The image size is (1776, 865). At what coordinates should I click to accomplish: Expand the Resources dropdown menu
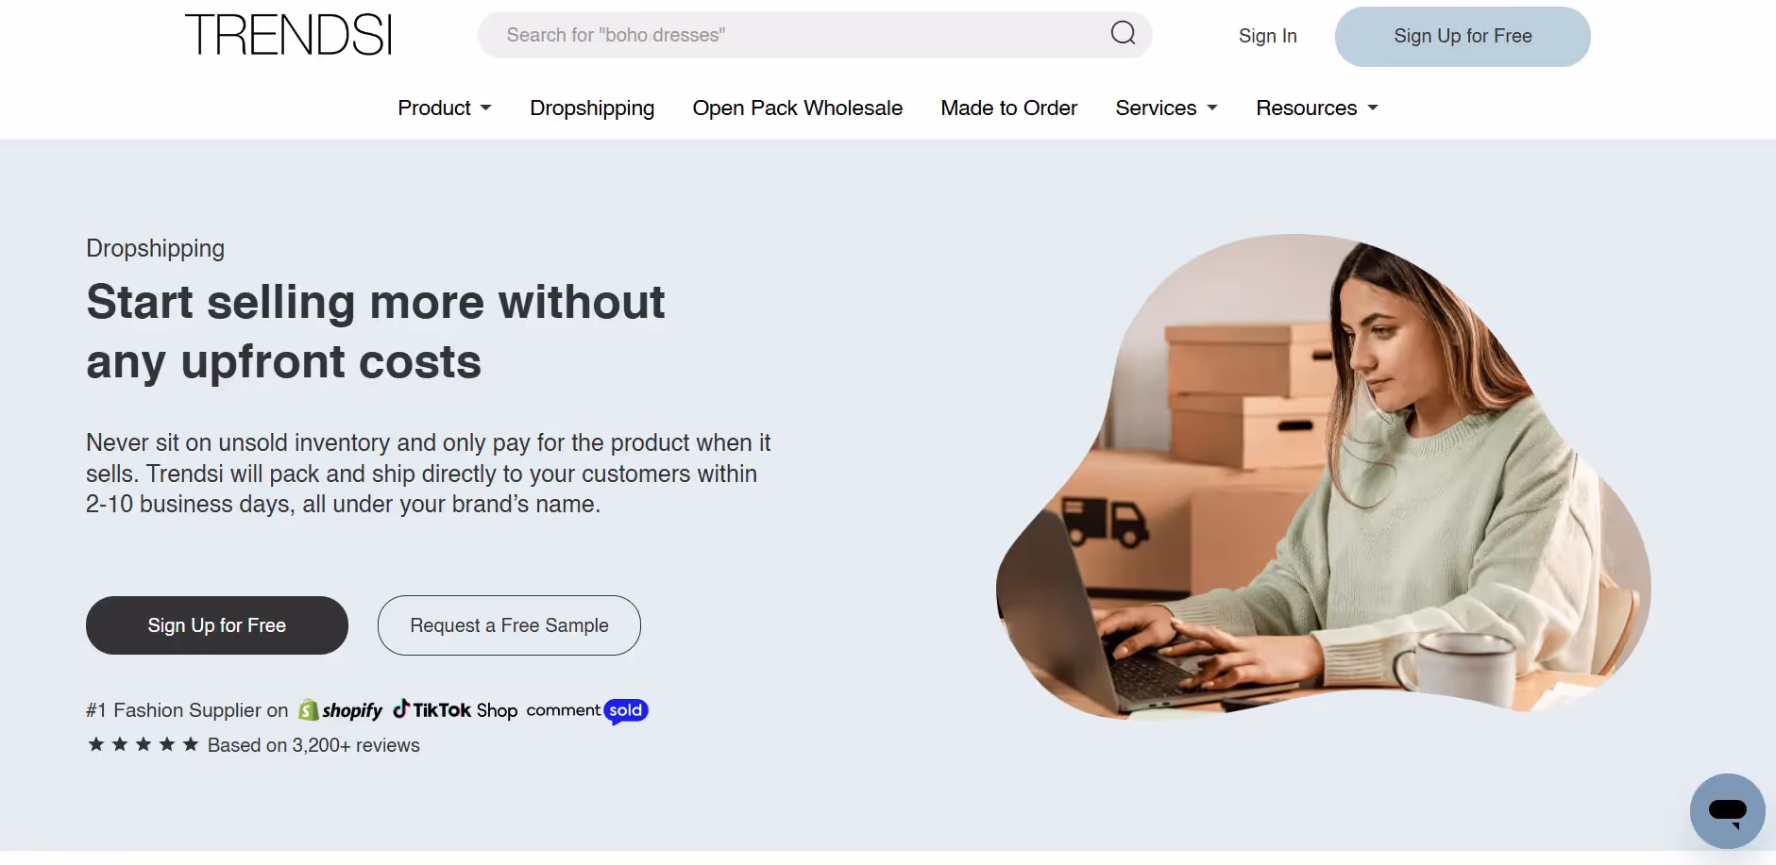[1317, 108]
